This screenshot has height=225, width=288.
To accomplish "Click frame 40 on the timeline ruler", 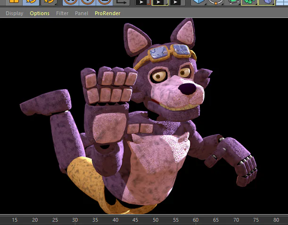I will point(115,220).
